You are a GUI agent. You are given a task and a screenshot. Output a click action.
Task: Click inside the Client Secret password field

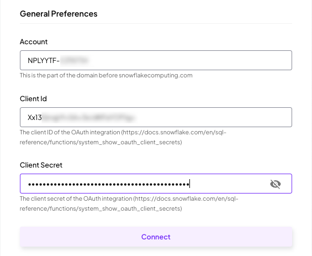[156, 184]
